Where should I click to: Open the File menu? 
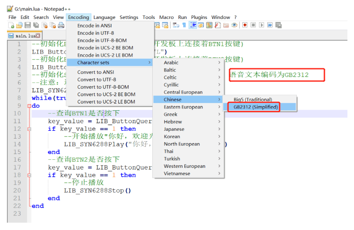click(12, 17)
